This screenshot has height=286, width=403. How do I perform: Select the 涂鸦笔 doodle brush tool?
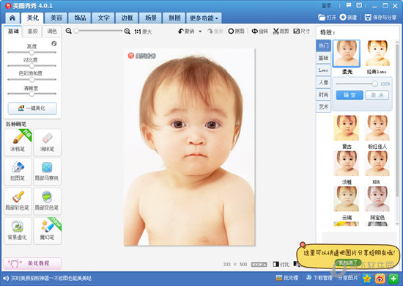(18, 142)
